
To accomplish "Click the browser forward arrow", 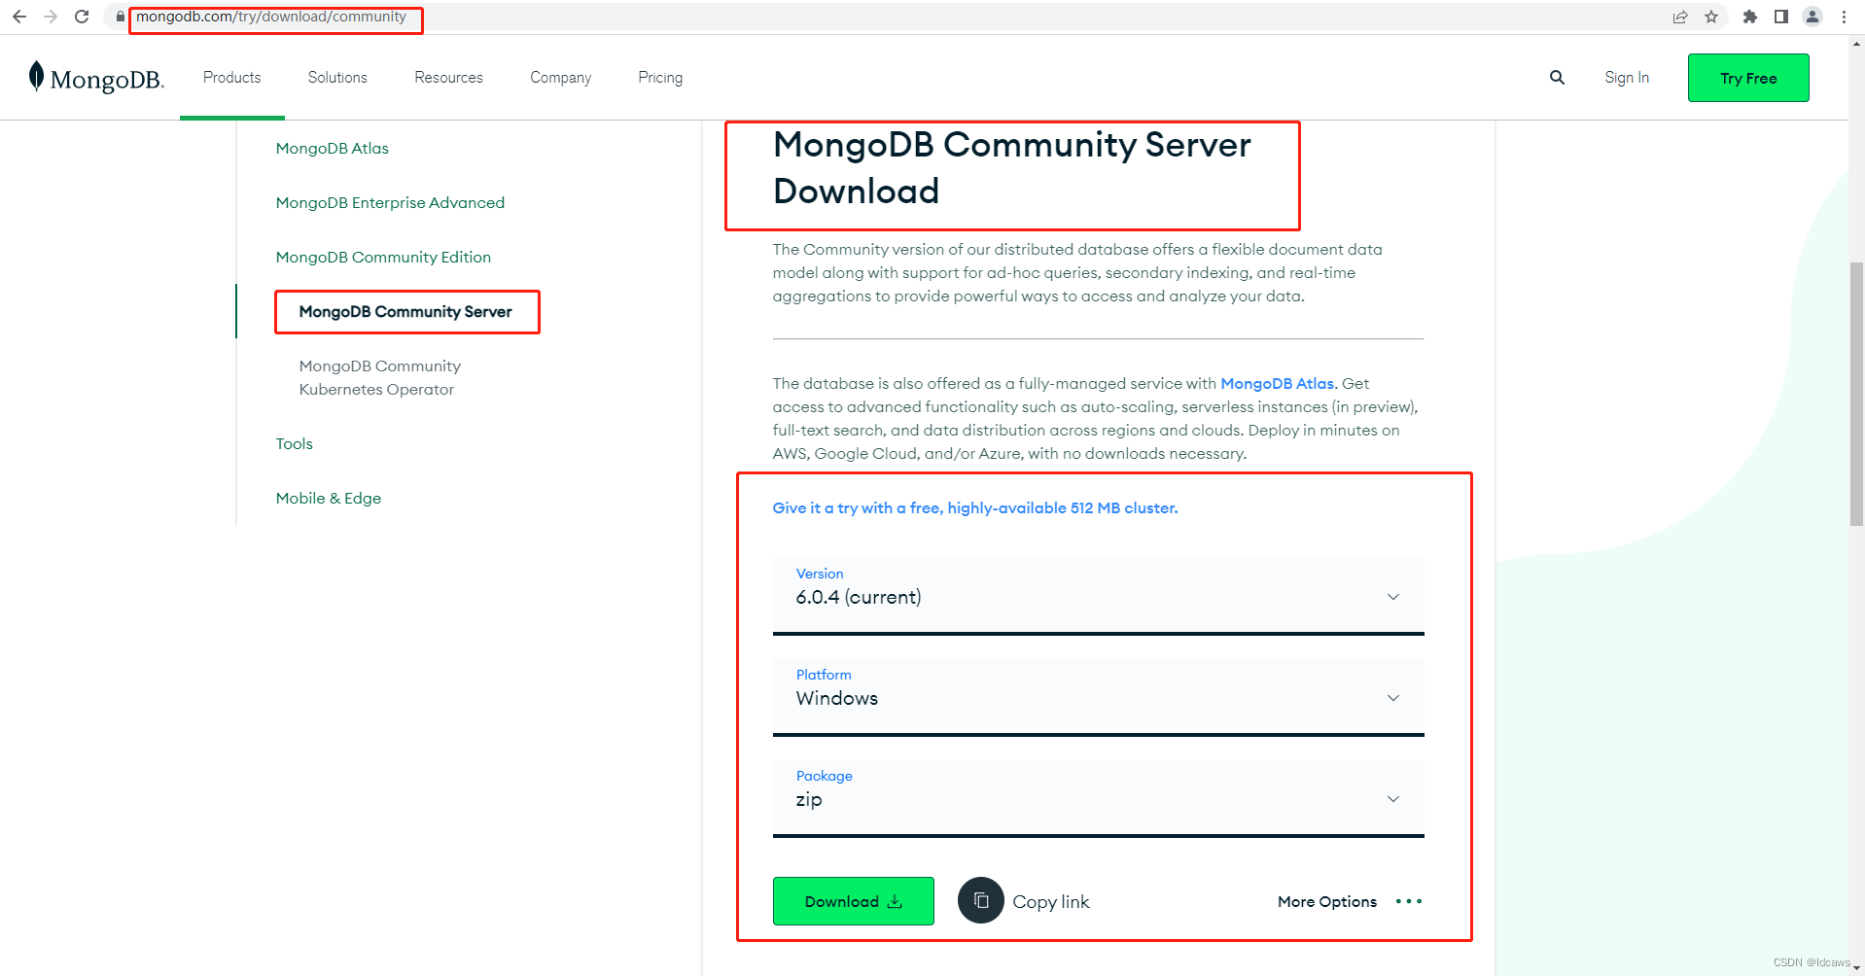I will [51, 17].
